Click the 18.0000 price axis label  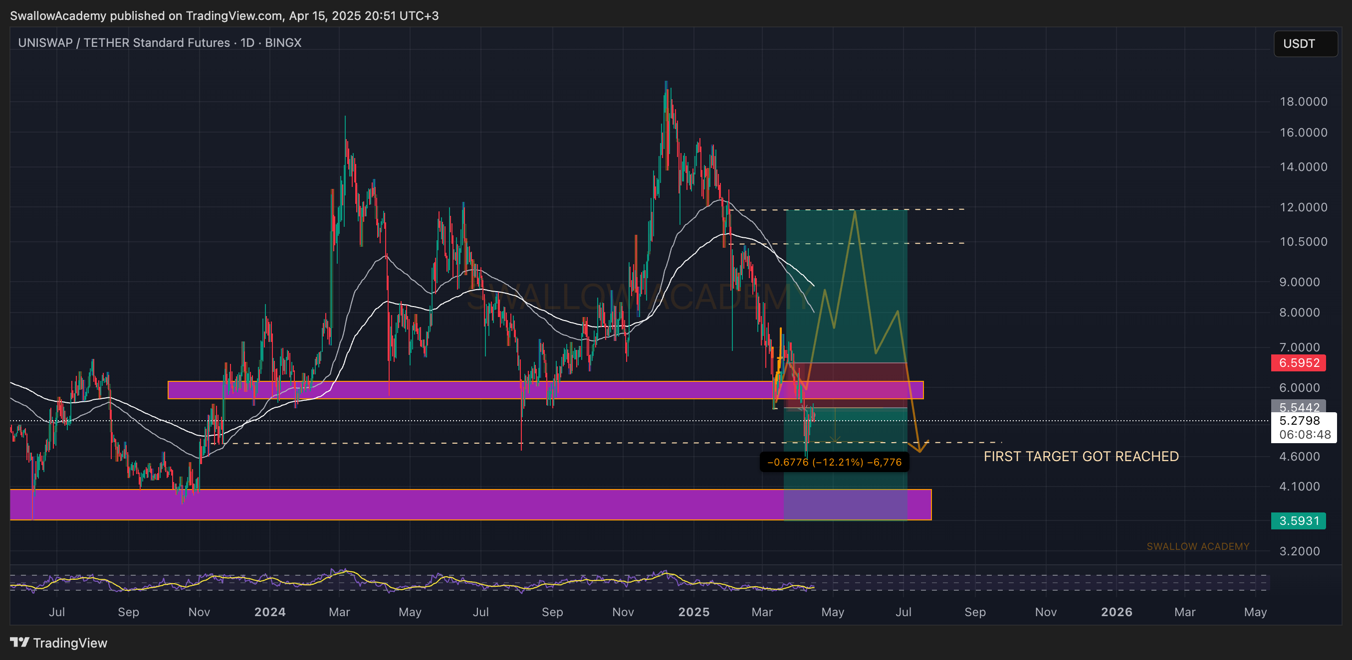(1303, 102)
